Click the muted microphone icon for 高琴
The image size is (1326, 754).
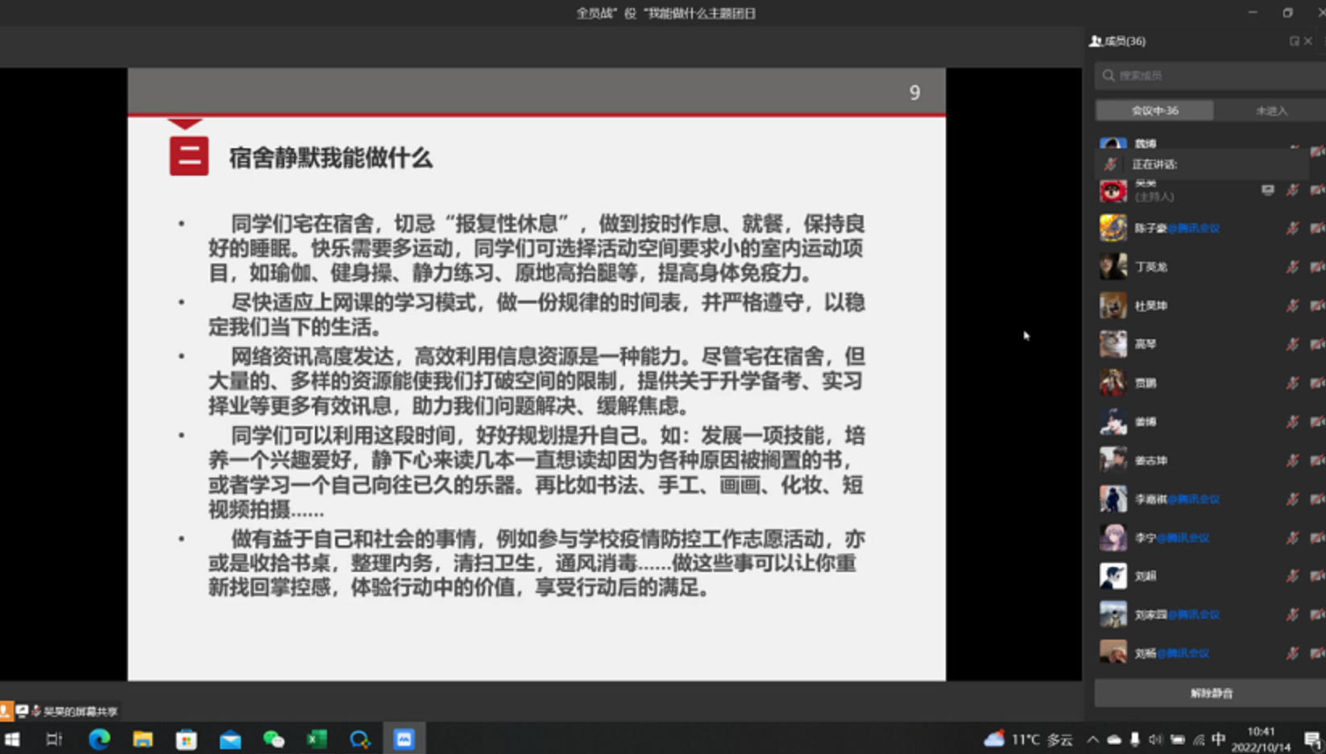pos(1292,345)
